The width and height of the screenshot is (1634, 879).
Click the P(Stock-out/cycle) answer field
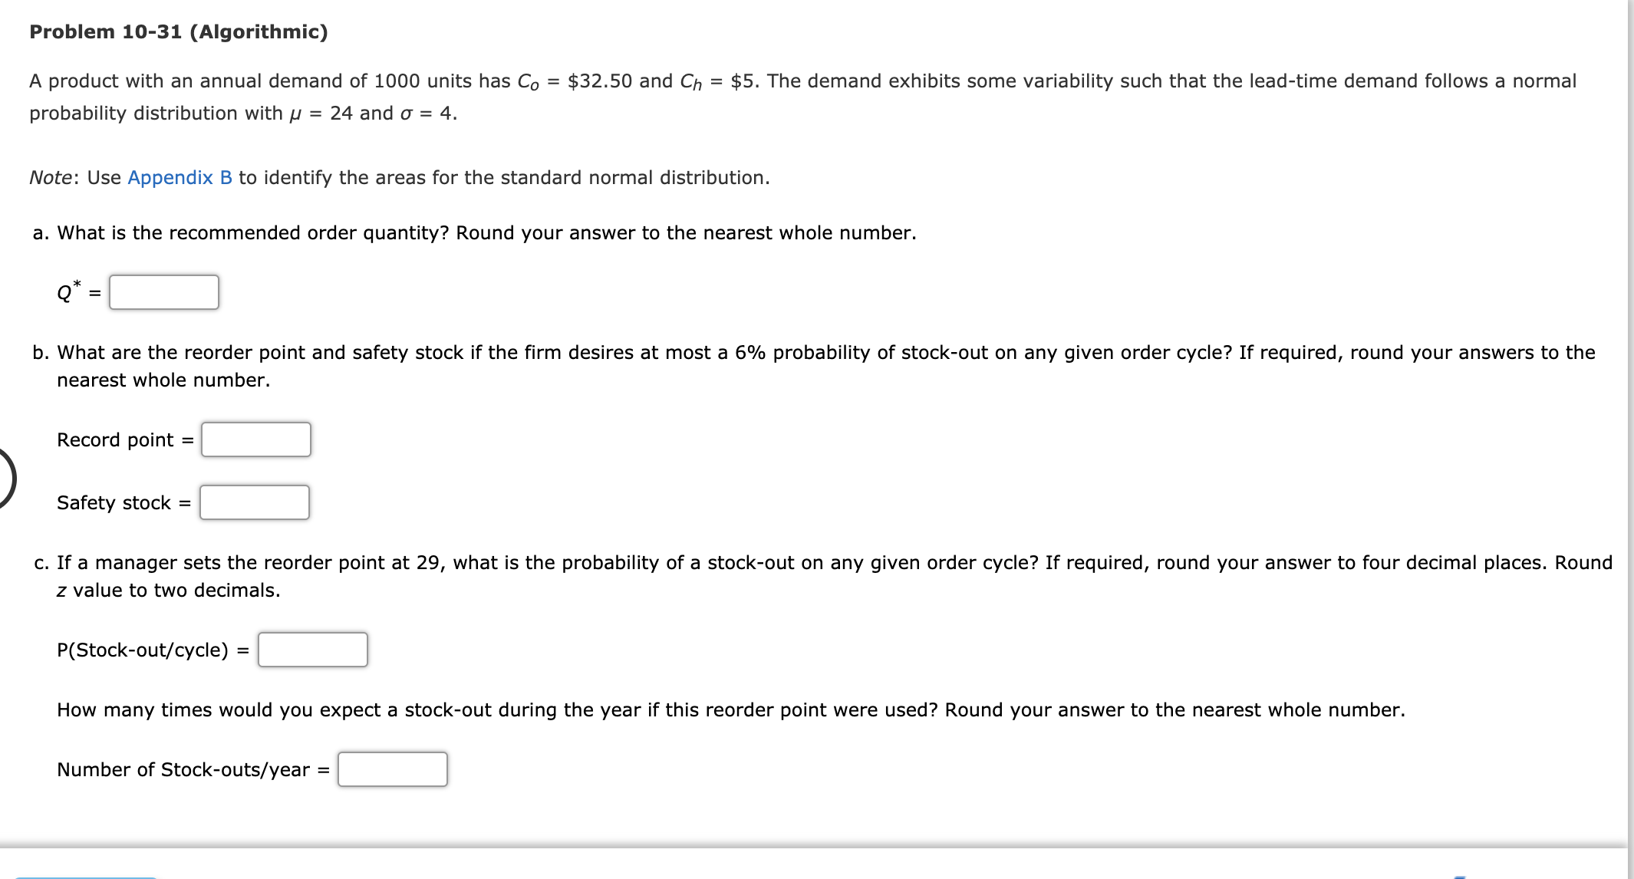313,649
